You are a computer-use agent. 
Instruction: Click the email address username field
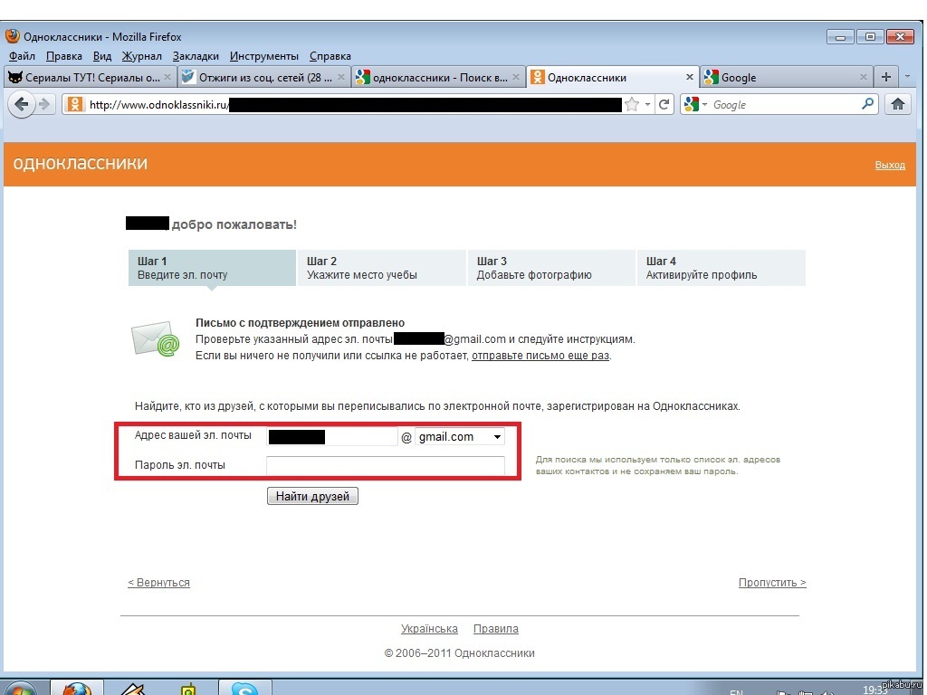coord(331,437)
